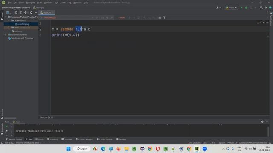Start debugging with the green bug icon
This screenshot has width=273, height=153.
(x=246, y=8)
